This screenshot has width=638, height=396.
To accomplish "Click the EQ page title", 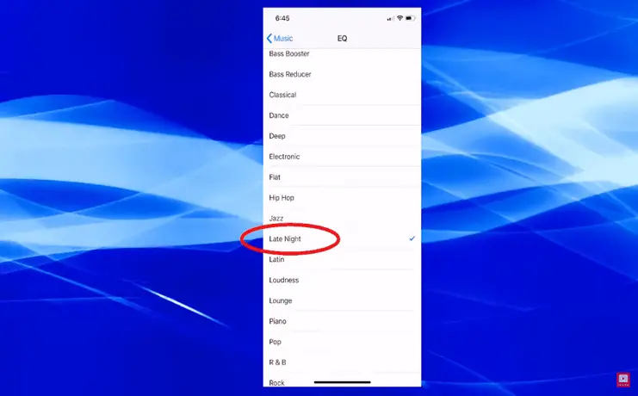I will 342,38.
